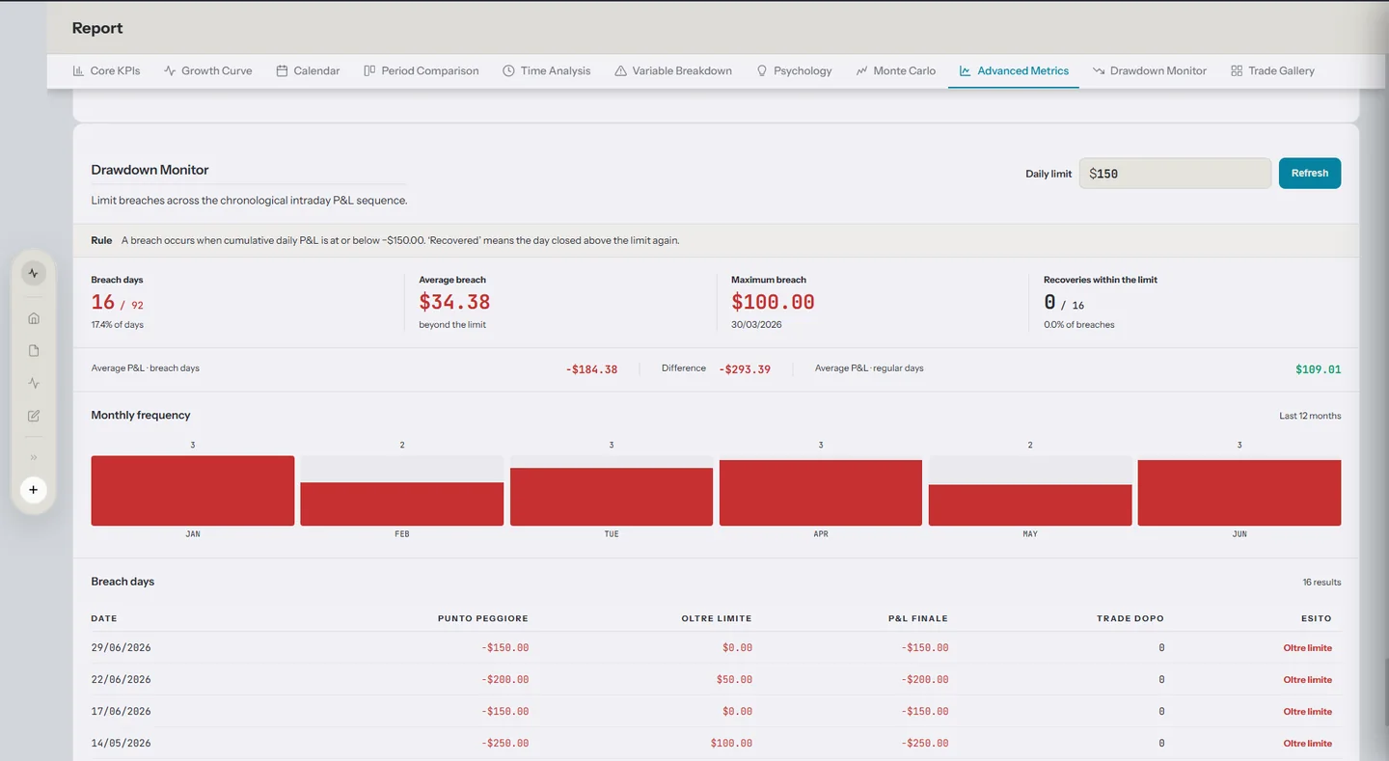Open the document page icon in the sidebar

click(34, 351)
